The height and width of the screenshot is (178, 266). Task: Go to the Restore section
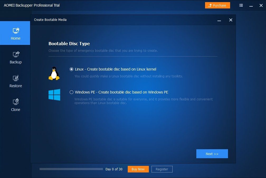pos(16,82)
